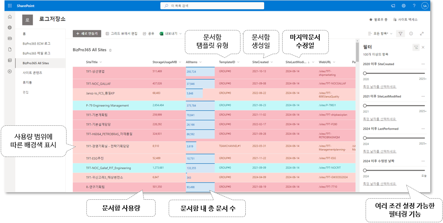
Task: Go to 홈 in site navigation
Action: tap(24, 34)
